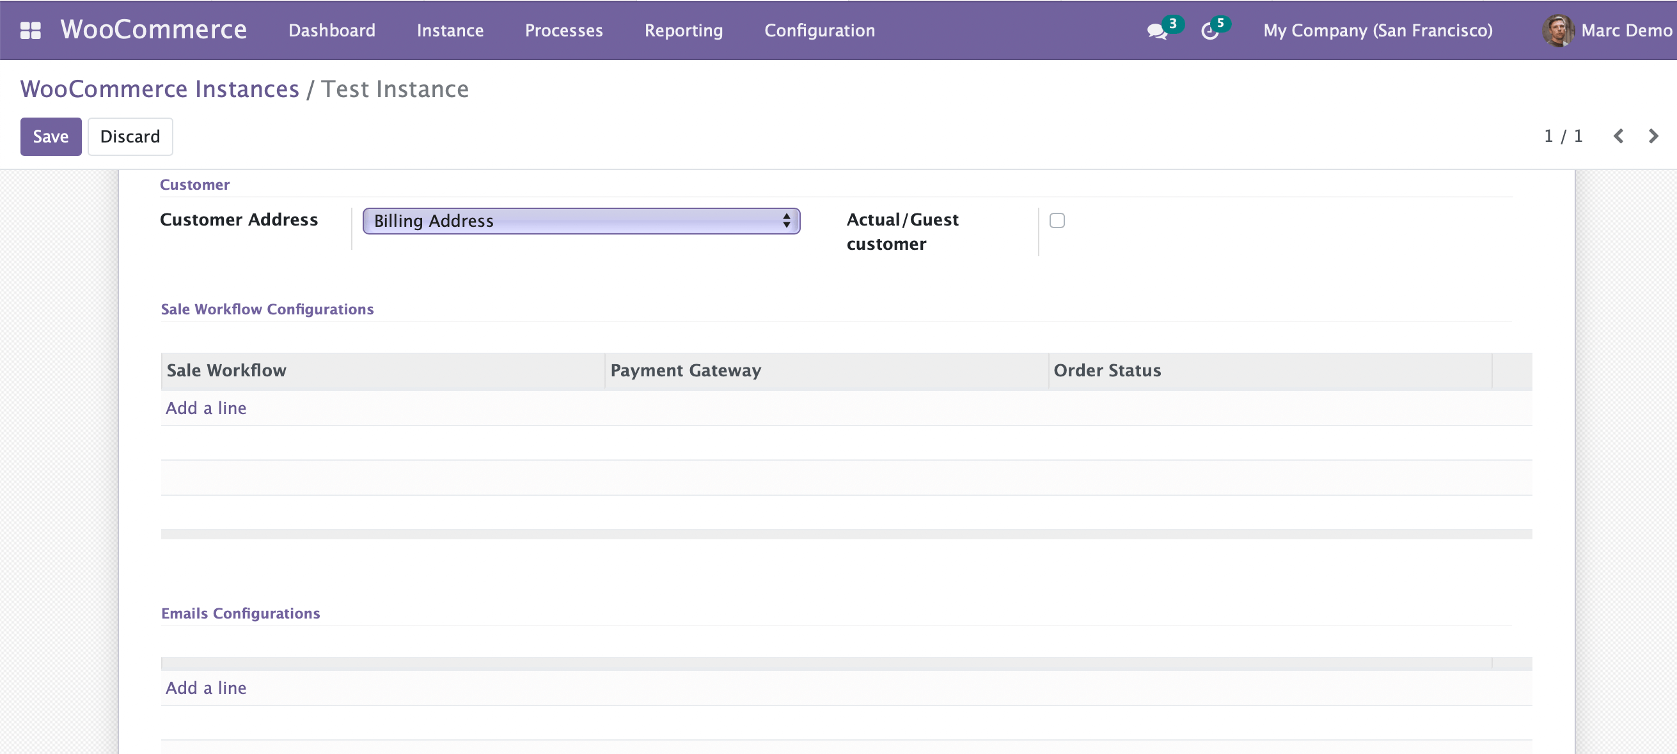Open the Instance menu
1677x754 pixels.
pyautogui.click(x=450, y=31)
